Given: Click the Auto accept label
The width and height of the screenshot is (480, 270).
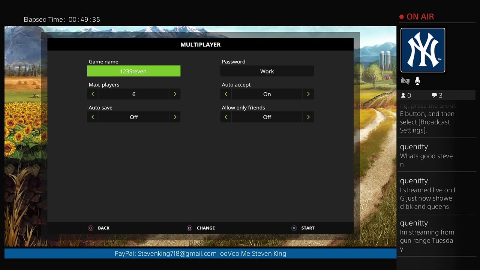Looking at the screenshot, I should (x=236, y=85).
